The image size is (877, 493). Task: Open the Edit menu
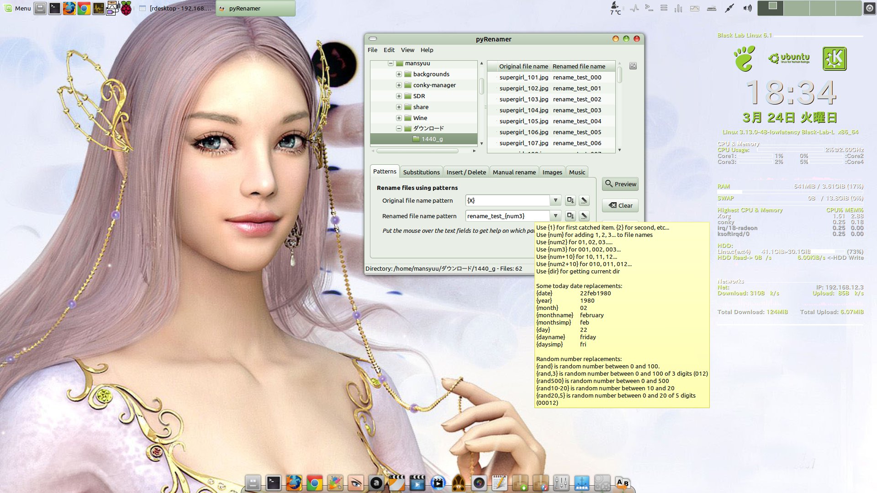(x=389, y=50)
